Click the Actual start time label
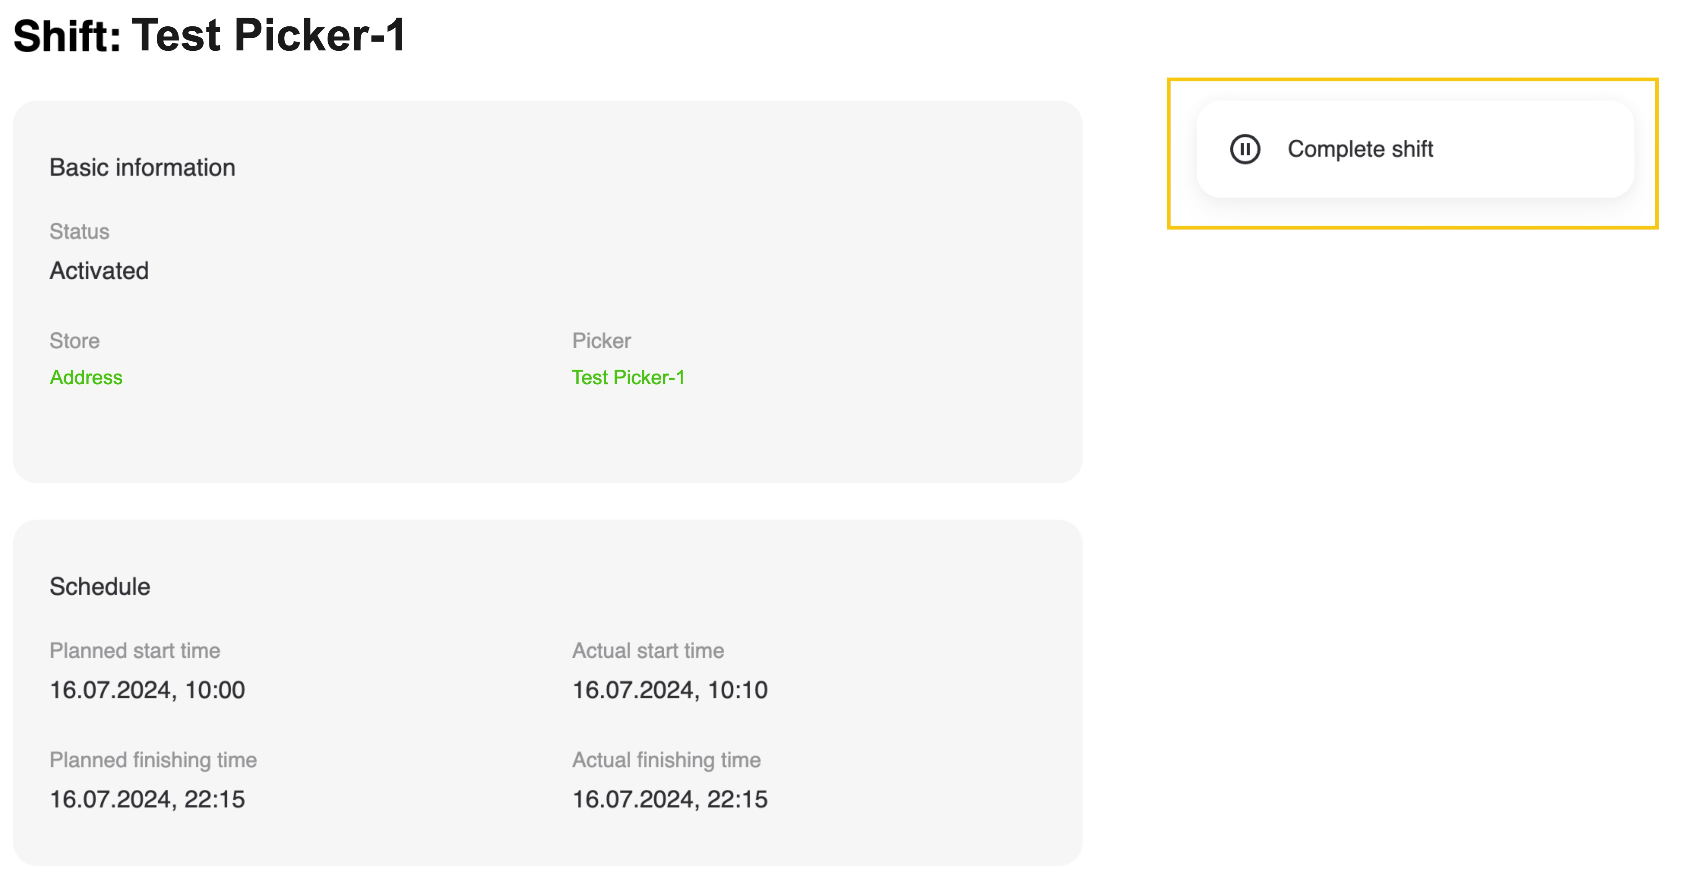 point(647,650)
